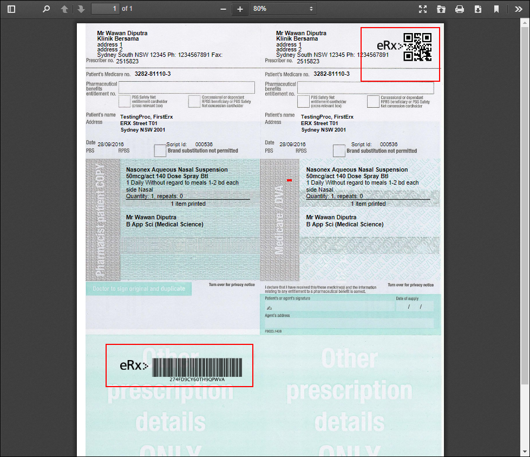This screenshot has width=530, height=457.
Task: Click the vertical scrollbar thumb
Action: [x=525, y=206]
